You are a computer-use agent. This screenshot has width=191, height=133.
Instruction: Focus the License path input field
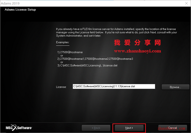114,86
